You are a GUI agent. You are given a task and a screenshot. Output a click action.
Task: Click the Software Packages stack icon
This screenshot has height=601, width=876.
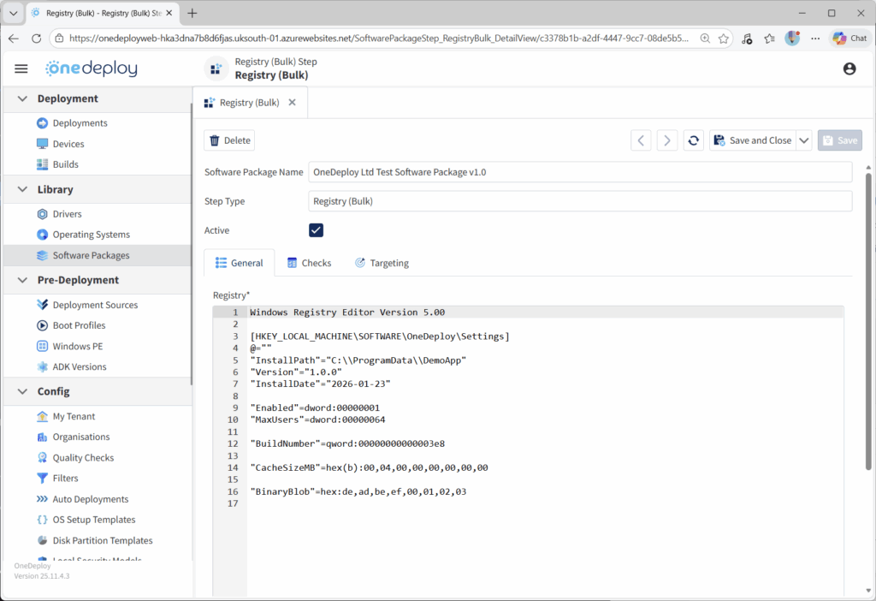pyautogui.click(x=43, y=255)
